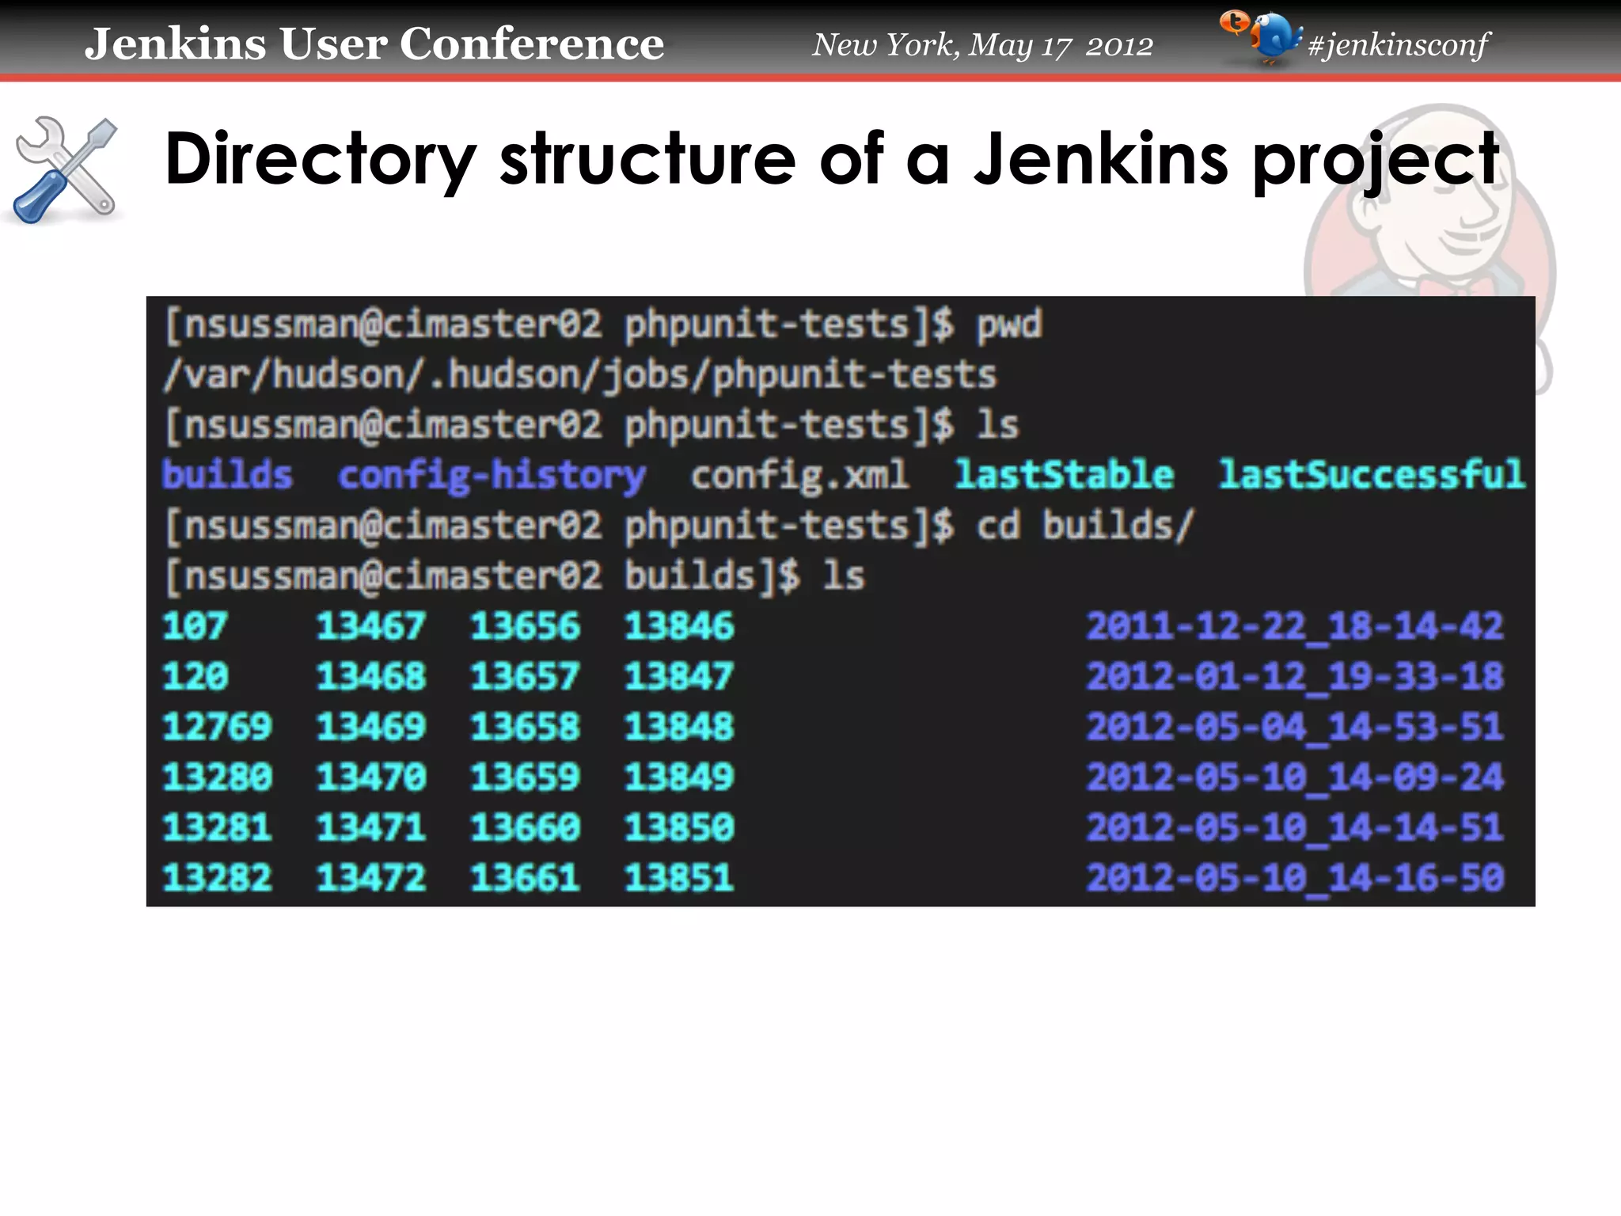
Task: Click the #jenkinsconf hashtag
Action: 1399,44
